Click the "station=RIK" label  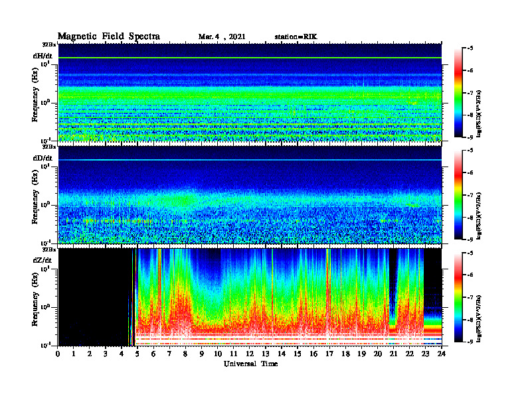[x=296, y=37]
